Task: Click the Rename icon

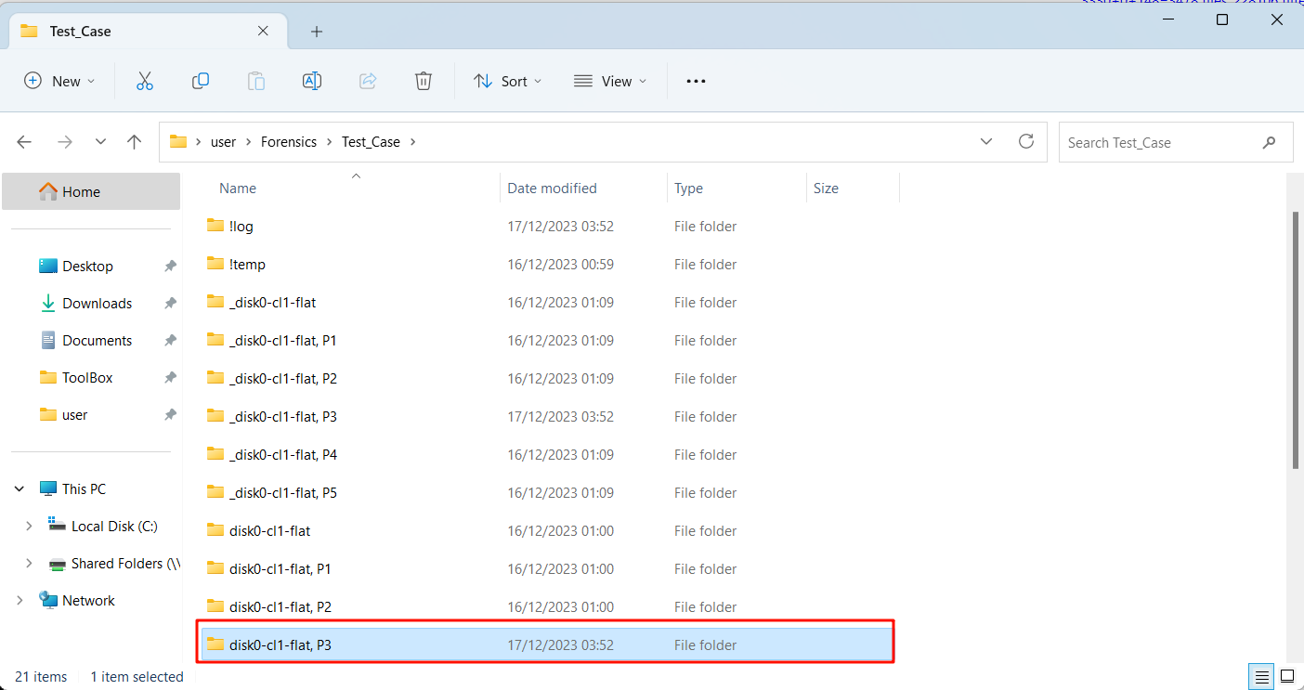Action: pos(312,82)
